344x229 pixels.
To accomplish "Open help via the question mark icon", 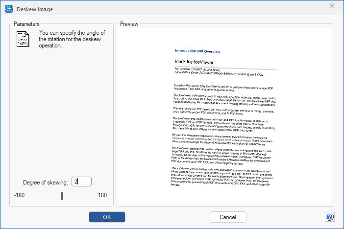I will tap(329, 217).
